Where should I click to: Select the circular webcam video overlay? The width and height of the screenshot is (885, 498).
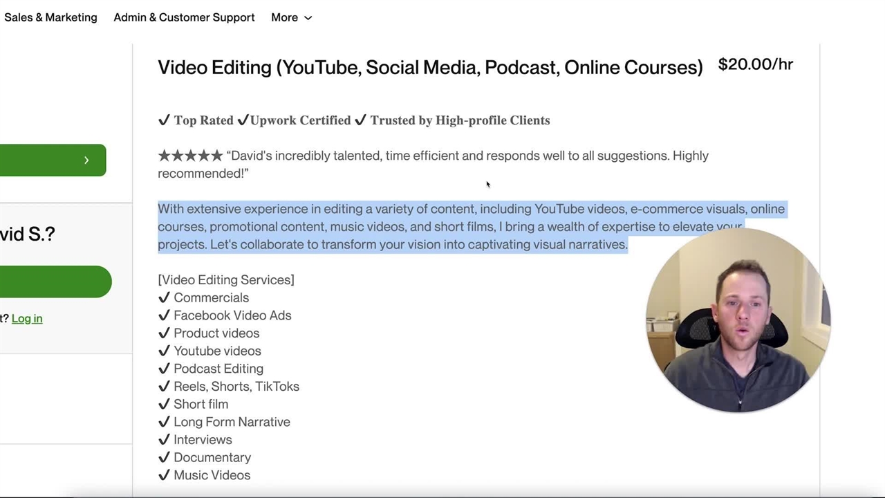737,320
